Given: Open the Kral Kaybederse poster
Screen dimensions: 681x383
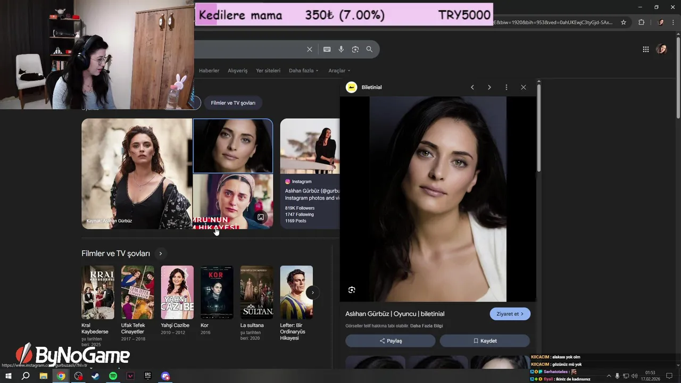Looking at the screenshot, I should [x=98, y=292].
